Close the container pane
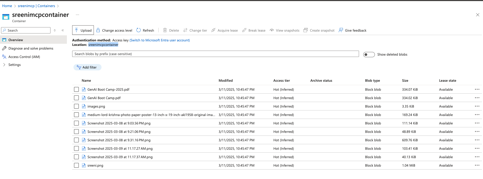 point(477,15)
